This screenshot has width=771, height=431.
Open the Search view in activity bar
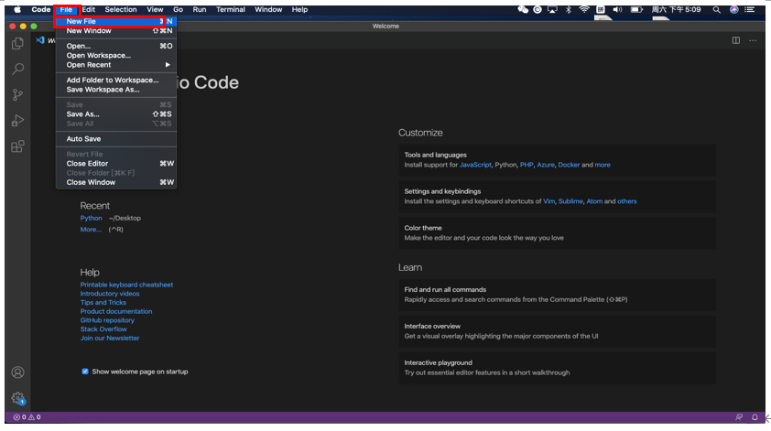[17, 69]
